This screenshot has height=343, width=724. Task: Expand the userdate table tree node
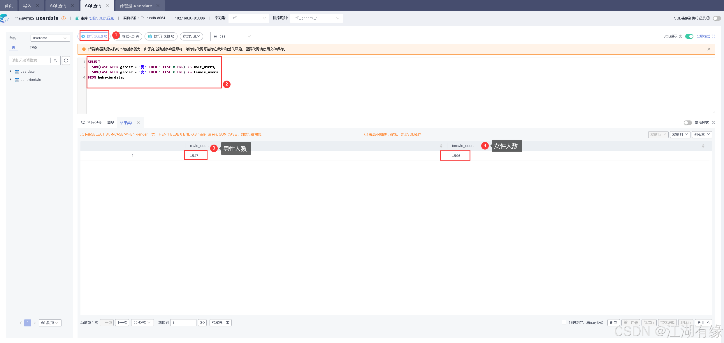click(x=11, y=71)
